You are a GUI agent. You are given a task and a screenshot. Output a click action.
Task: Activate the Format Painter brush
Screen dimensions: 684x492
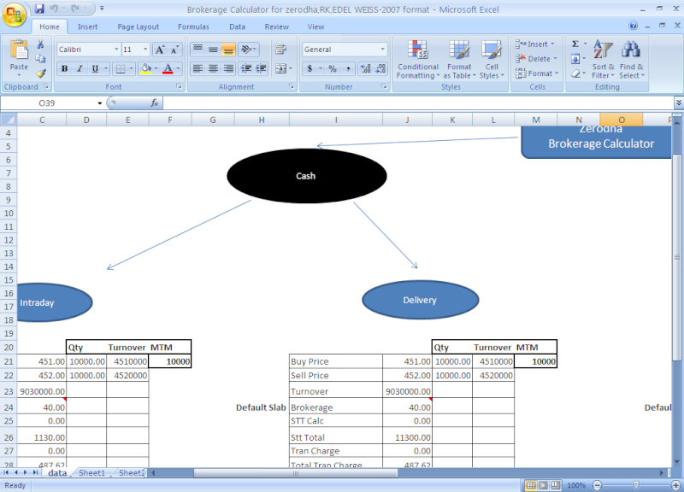pos(40,73)
